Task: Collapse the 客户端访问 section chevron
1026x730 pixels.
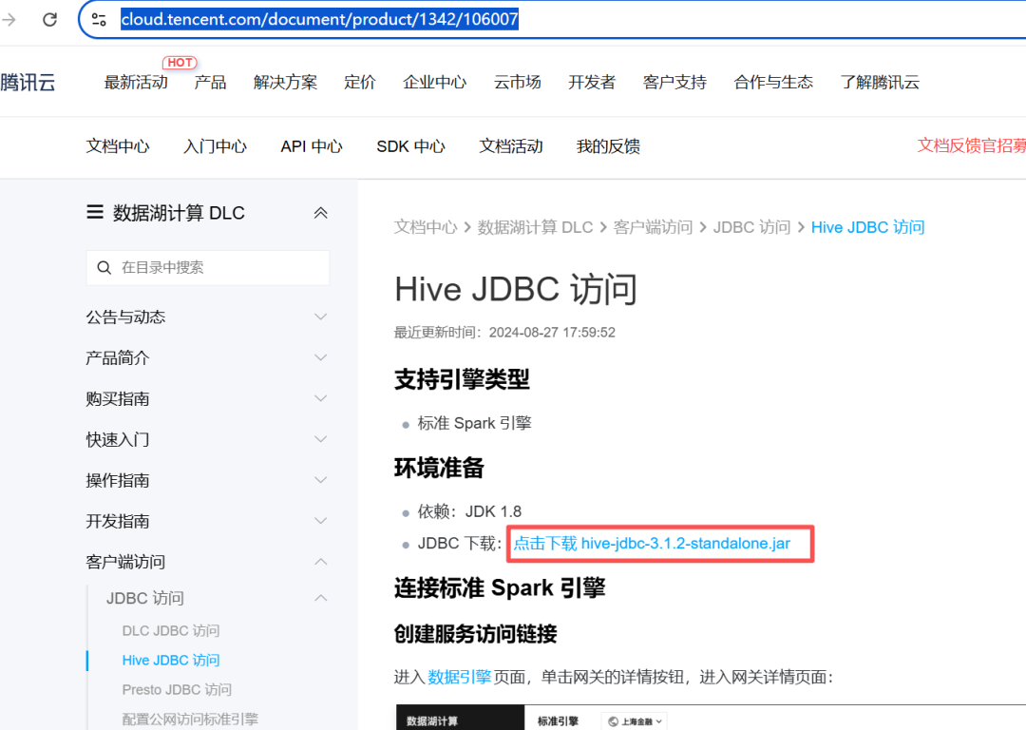Action: click(321, 562)
